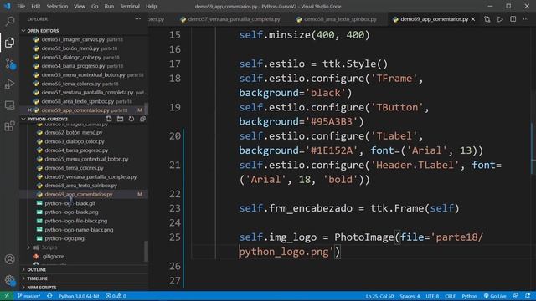Open the Run menu
The image size is (536, 301).
(109, 6)
